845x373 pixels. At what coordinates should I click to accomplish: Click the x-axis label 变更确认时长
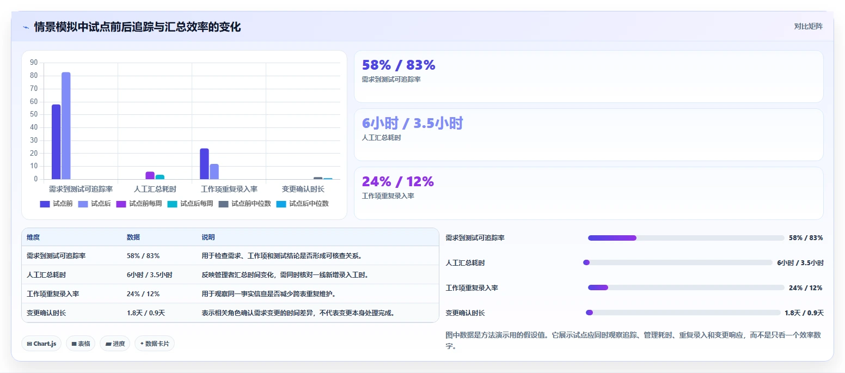click(x=303, y=189)
